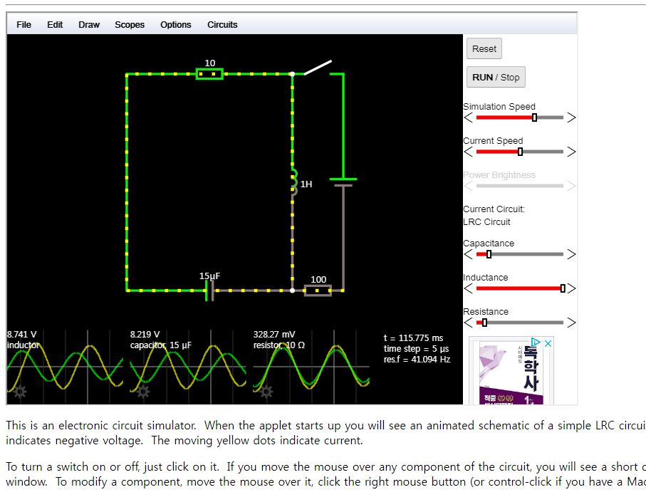Click the RUN / Stop button

[x=496, y=77]
